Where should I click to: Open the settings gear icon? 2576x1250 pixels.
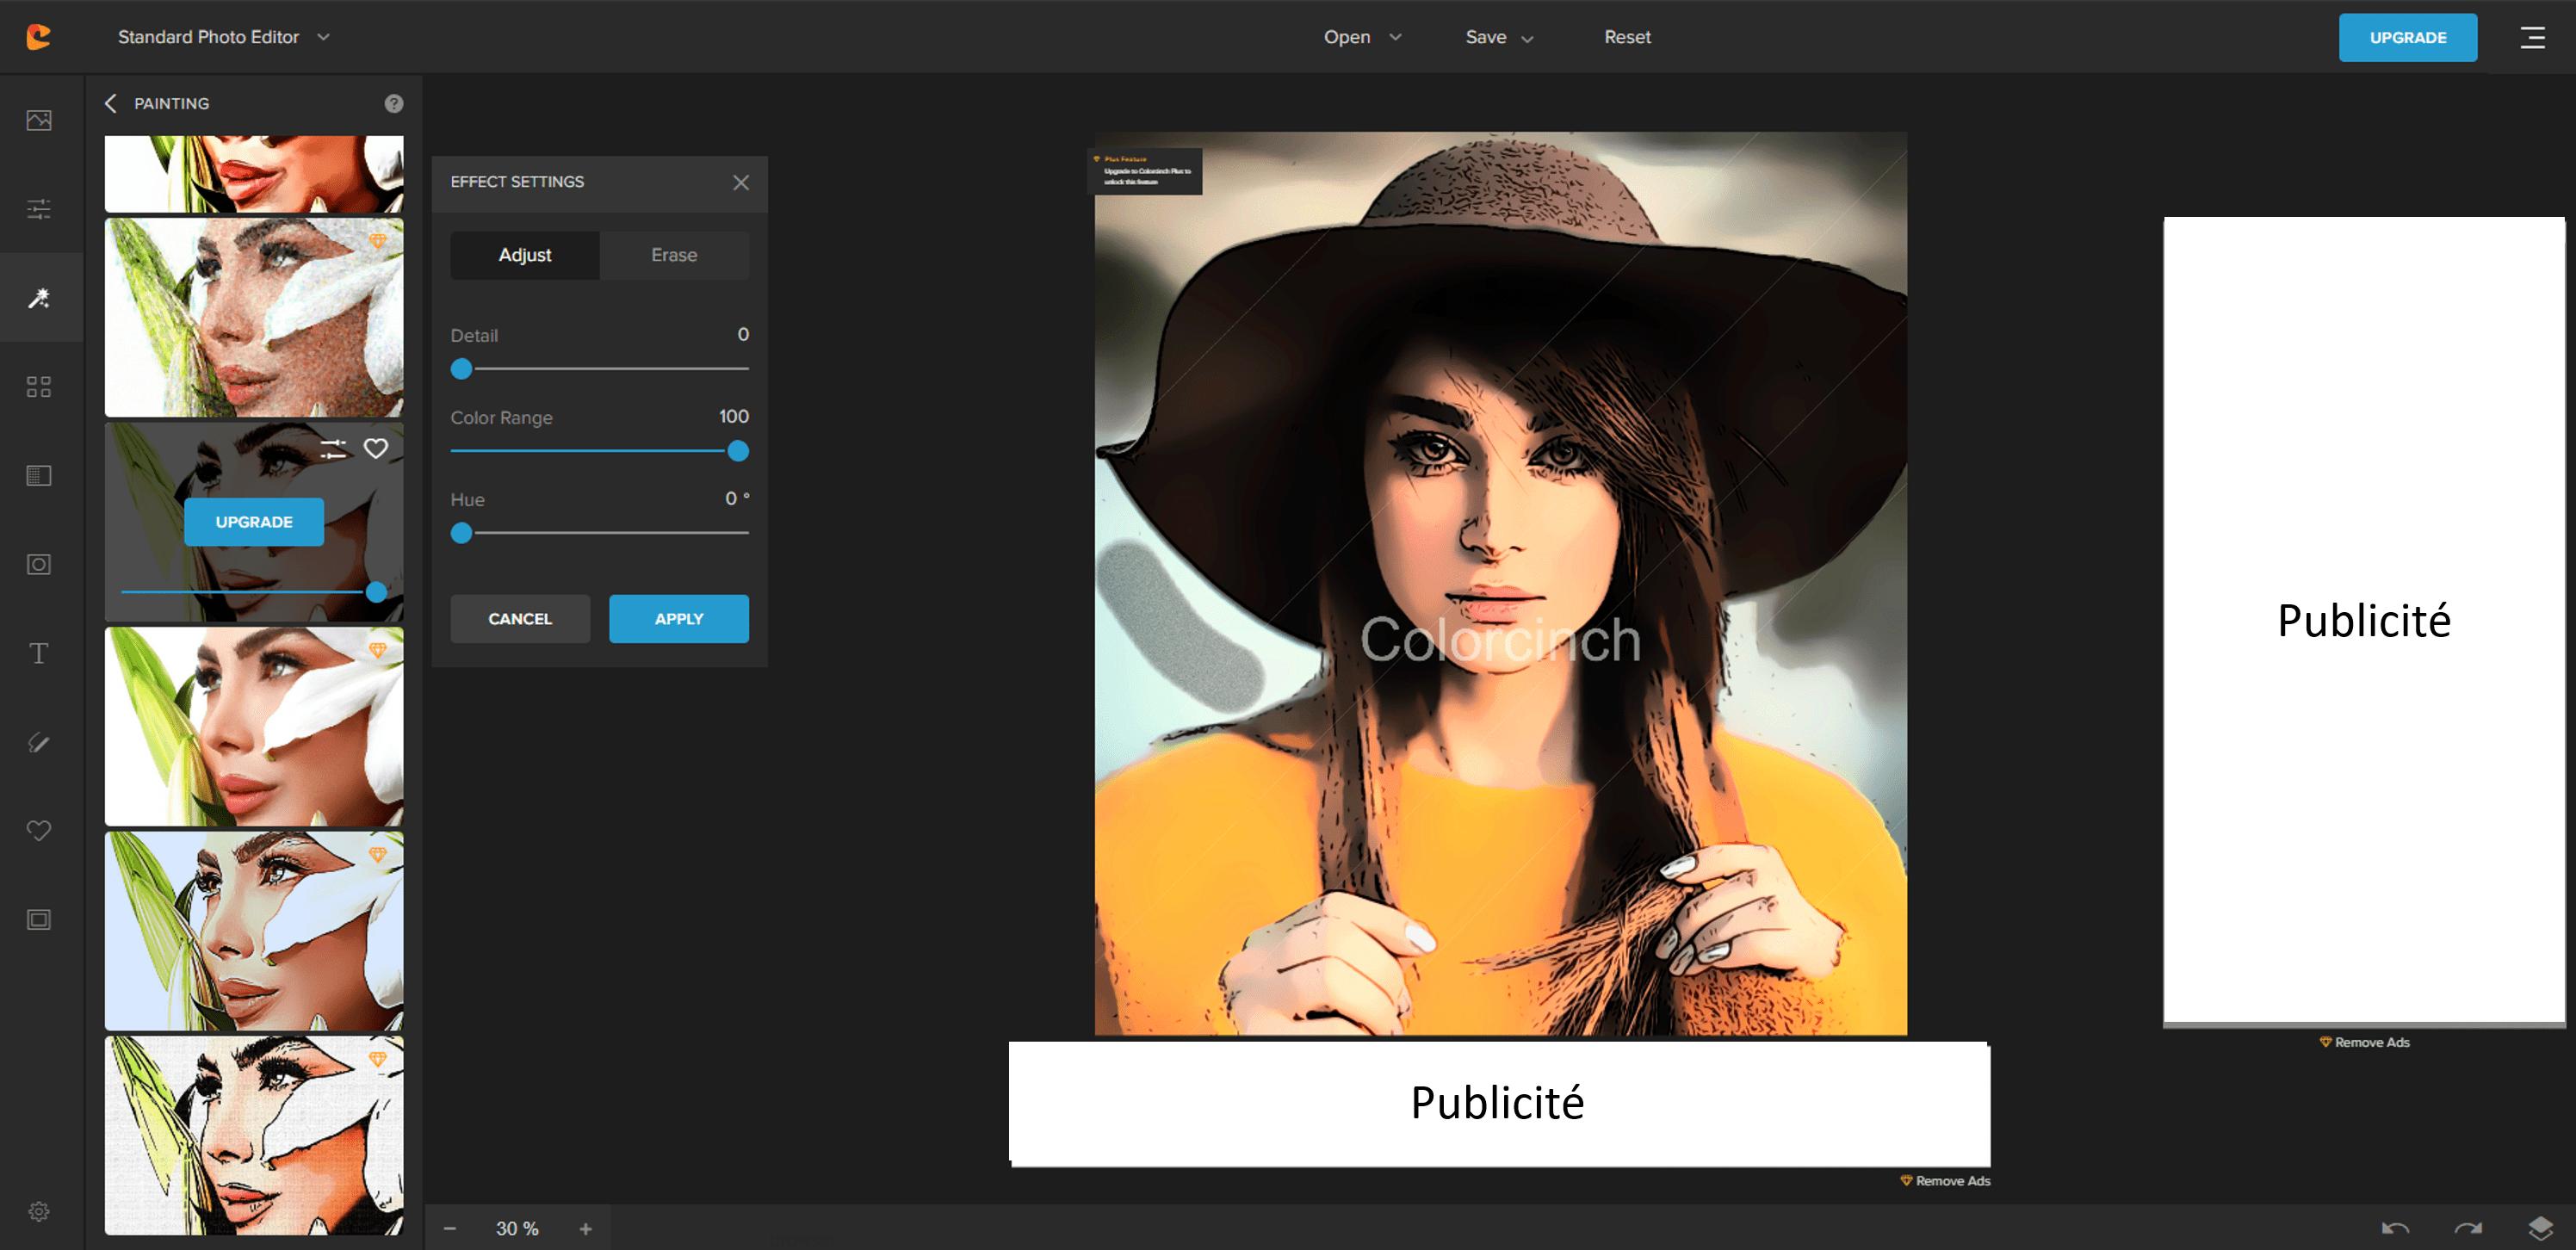coord(39,1211)
